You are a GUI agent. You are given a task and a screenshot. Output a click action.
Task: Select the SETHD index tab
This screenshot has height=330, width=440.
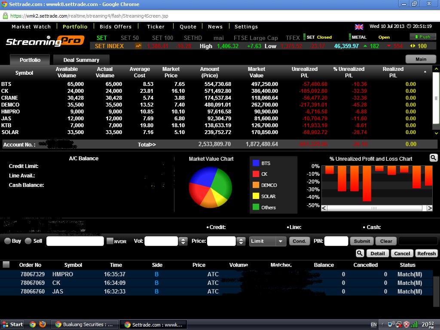click(x=193, y=38)
